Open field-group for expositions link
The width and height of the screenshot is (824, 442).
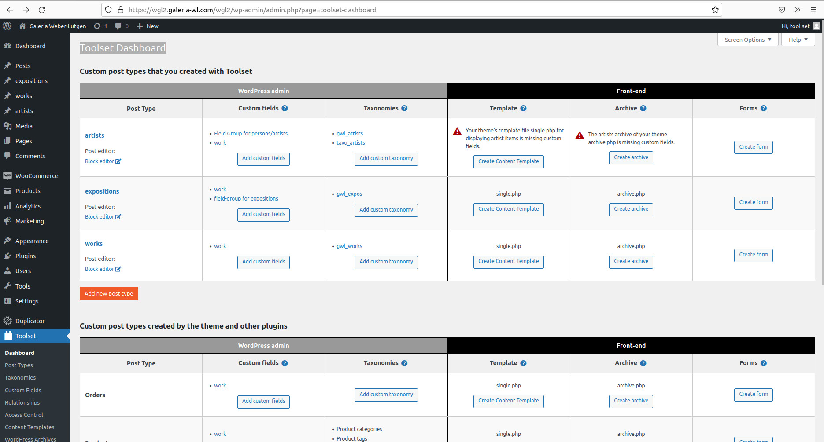click(246, 199)
